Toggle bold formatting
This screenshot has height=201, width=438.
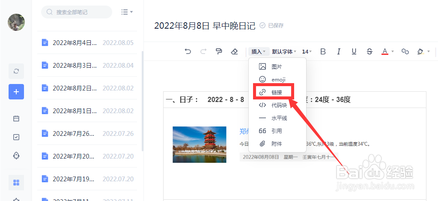pyautogui.click(x=323, y=51)
